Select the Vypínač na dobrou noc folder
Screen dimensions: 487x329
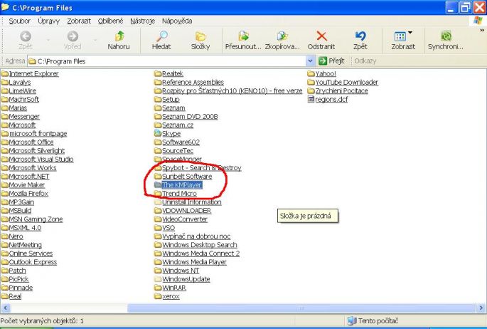click(196, 236)
